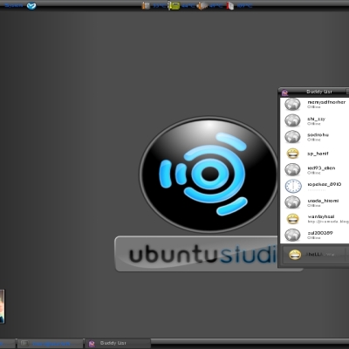Image resolution: width=349 pixels, height=349 pixels.
Task: Click the offline globe icon for usada_hiromi
Action: (292, 202)
